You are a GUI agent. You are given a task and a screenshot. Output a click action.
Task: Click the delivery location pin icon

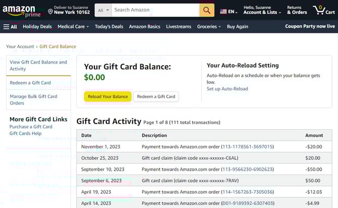50,12
